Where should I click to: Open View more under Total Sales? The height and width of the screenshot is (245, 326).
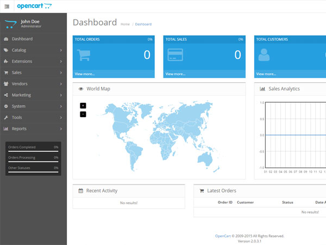(175, 73)
